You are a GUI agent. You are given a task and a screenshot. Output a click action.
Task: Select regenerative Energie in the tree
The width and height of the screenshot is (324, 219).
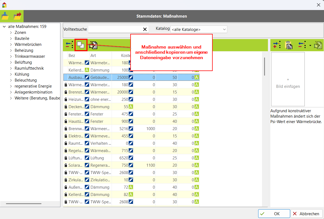(33, 86)
